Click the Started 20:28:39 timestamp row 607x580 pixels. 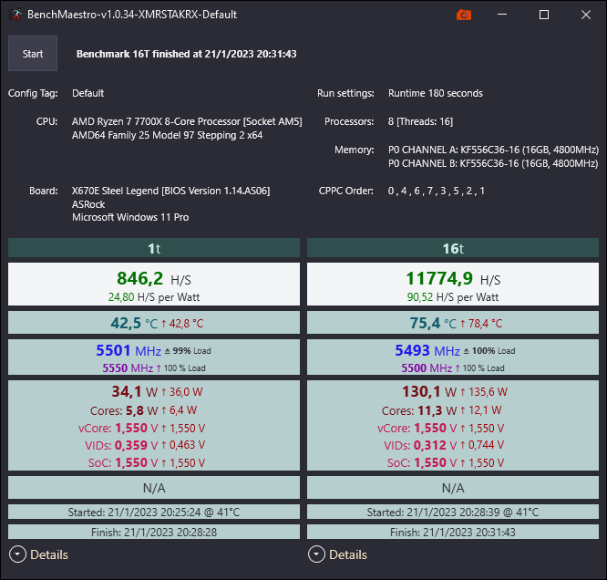tap(453, 512)
